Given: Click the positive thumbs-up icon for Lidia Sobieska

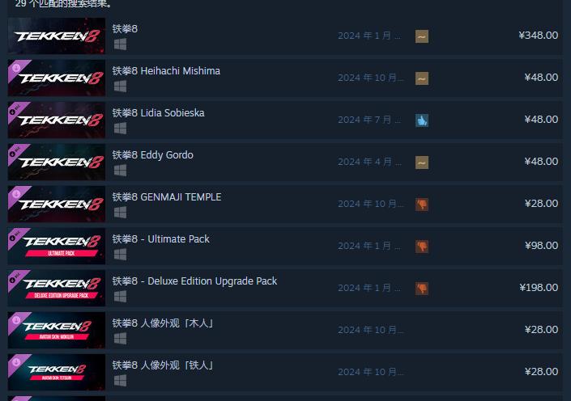Looking at the screenshot, I should coord(422,120).
